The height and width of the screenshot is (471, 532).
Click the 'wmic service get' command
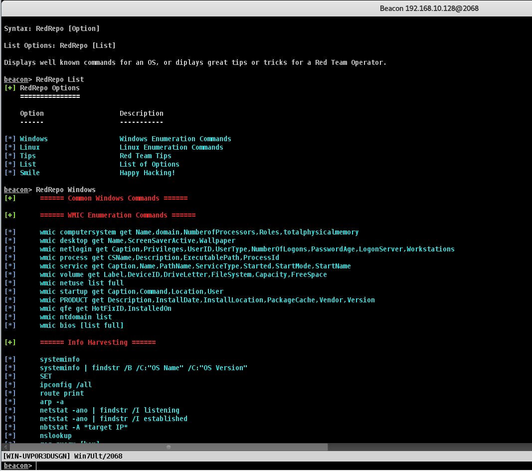195,266
